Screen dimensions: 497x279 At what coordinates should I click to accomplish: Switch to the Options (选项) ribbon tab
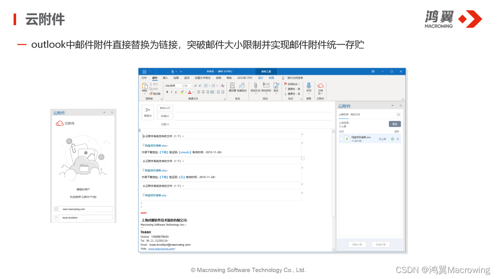[187, 78]
